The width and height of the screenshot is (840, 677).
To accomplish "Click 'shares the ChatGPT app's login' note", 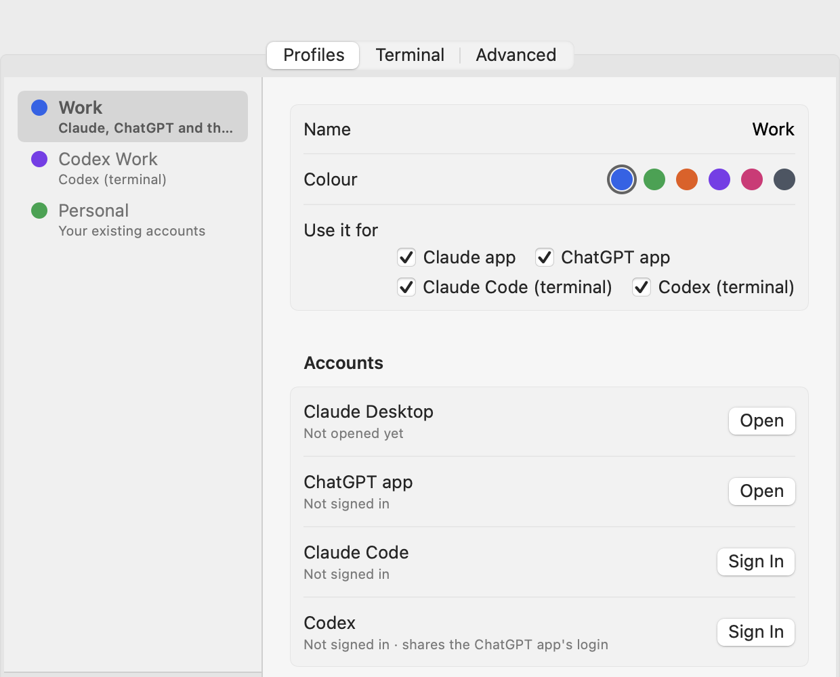I will point(505,645).
